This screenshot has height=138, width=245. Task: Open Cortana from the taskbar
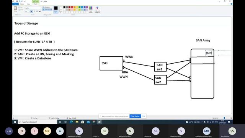(x=60, y=122)
